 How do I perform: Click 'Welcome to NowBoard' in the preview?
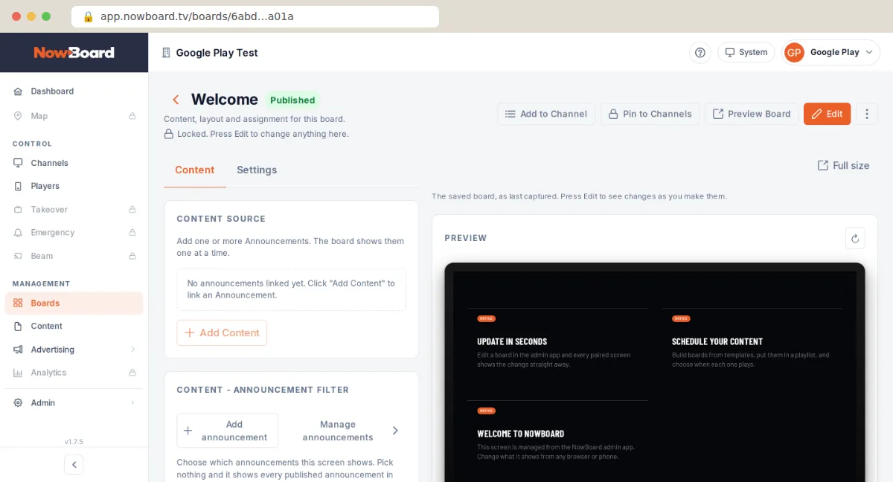pyautogui.click(x=521, y=434)
